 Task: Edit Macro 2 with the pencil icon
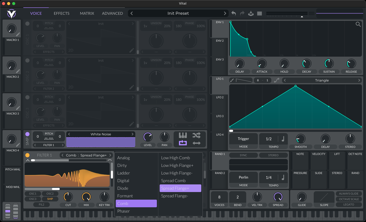pos(18,71)
